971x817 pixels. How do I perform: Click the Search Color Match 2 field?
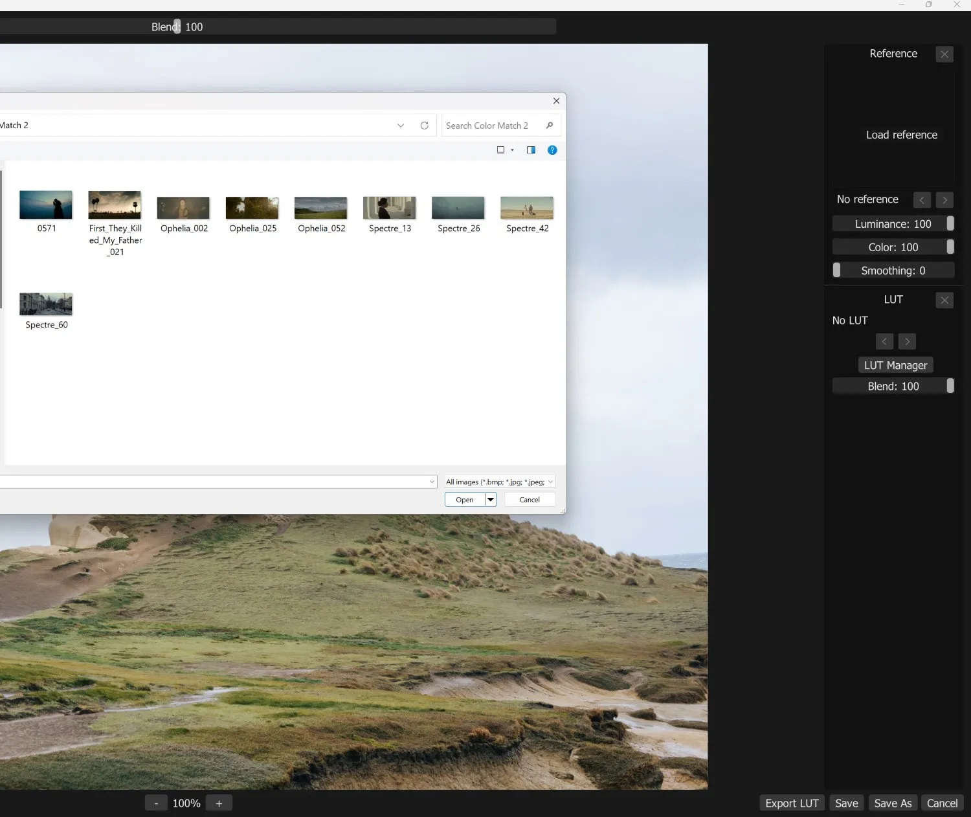coord(500,126)
